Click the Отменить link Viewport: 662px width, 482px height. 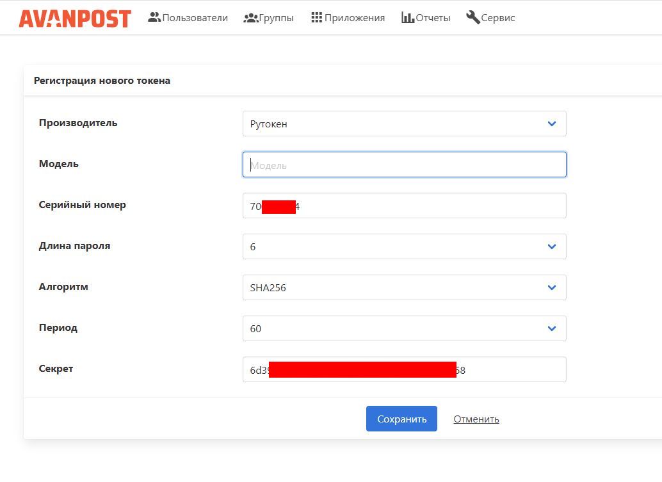click(x=476, y=419)
